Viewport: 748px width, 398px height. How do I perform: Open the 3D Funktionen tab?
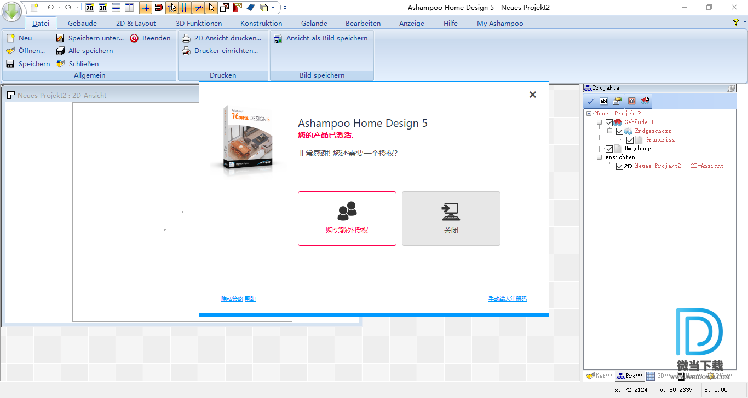point(199,23)
